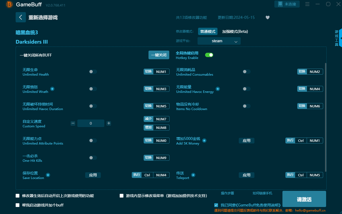Apply Add 5K Money
Viewport: 342px width, 214px height.
click(247, 141)
